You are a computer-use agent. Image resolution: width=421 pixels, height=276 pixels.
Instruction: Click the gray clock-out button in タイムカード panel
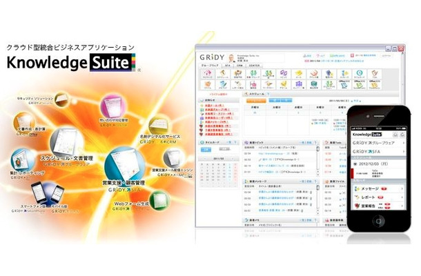(x=224, y=149)
